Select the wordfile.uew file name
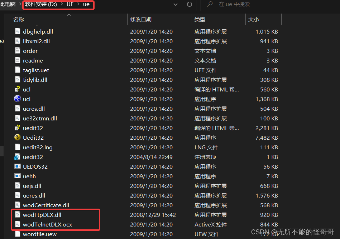340x239 pixels. (40, 234)
